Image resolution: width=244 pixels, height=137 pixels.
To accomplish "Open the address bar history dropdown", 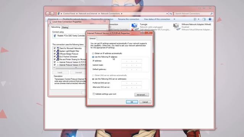I will coord(167,14).
